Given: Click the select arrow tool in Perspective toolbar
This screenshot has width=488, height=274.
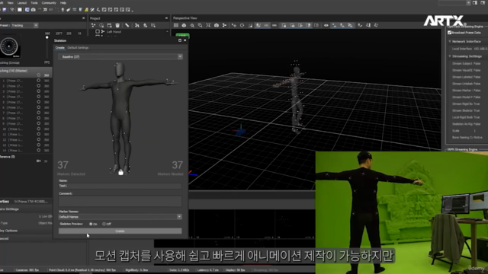Looking at the screenshot, I should 234,25.
